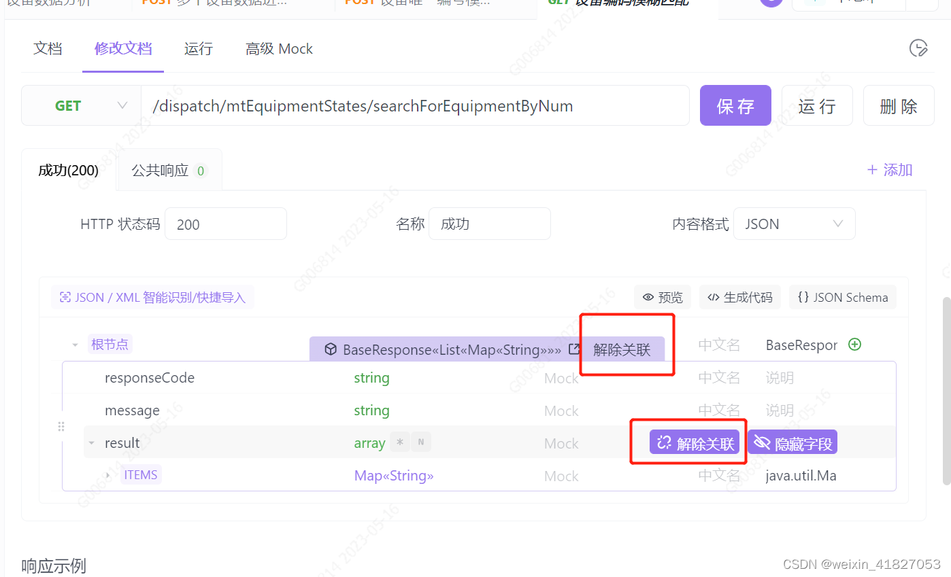
Task: Select the 修改文档 tab
Action: 123,48
